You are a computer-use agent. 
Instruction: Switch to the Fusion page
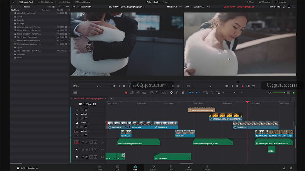point(153,168)
